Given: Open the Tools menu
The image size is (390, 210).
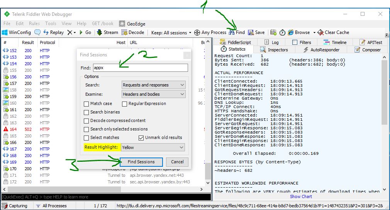Looking at the screenshot, I should 51,24.
